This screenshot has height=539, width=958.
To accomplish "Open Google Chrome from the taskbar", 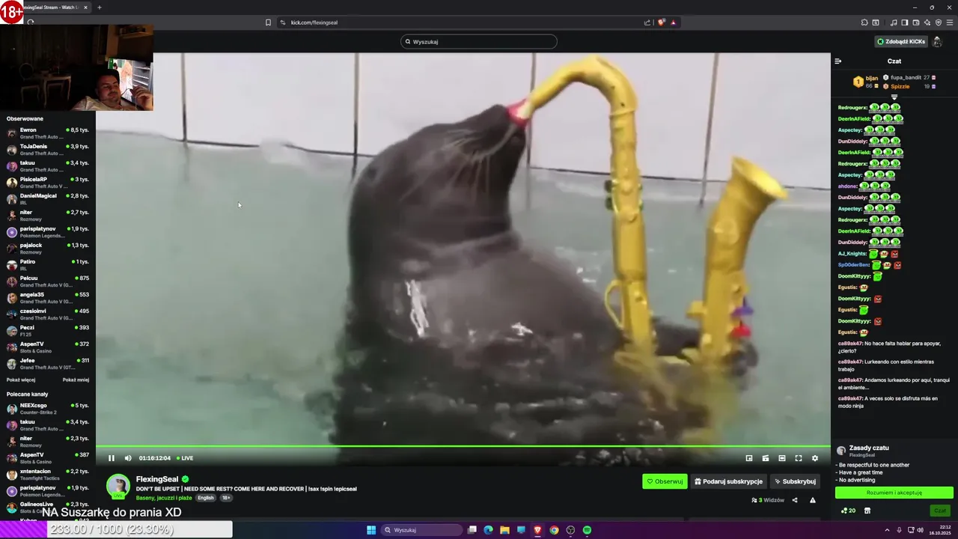I will click(x=554, y=530).
